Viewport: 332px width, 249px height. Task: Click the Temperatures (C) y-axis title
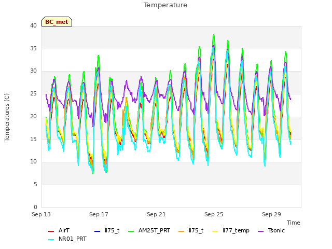(7, 117)
